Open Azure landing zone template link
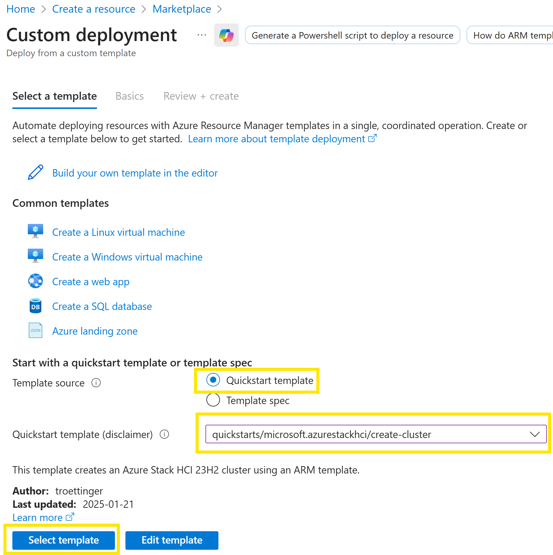The width and height of the screenshot is (553, 555). click(x=95, y=331)
